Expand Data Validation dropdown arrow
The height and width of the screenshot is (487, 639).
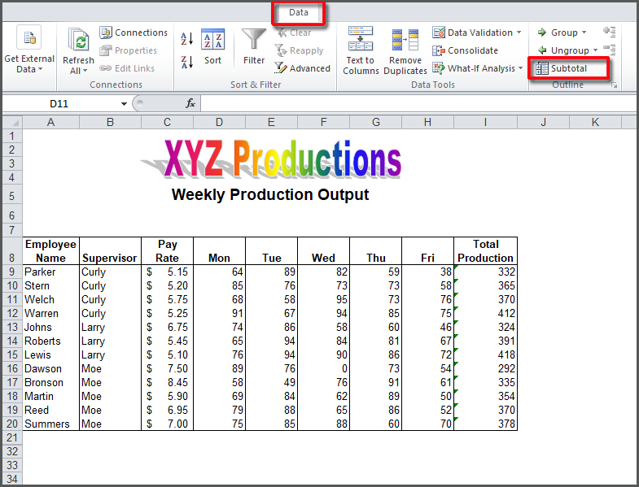519,33
